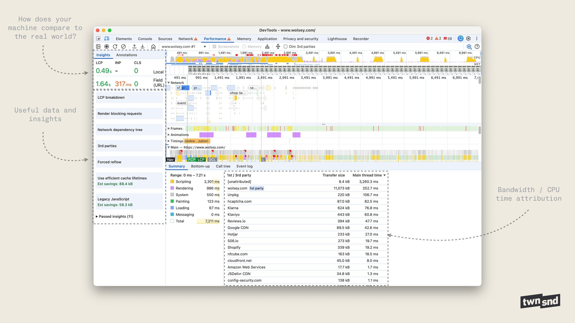Expand the Frames track
The width and height of the screenshot is (575, 323).
(169, 129)
